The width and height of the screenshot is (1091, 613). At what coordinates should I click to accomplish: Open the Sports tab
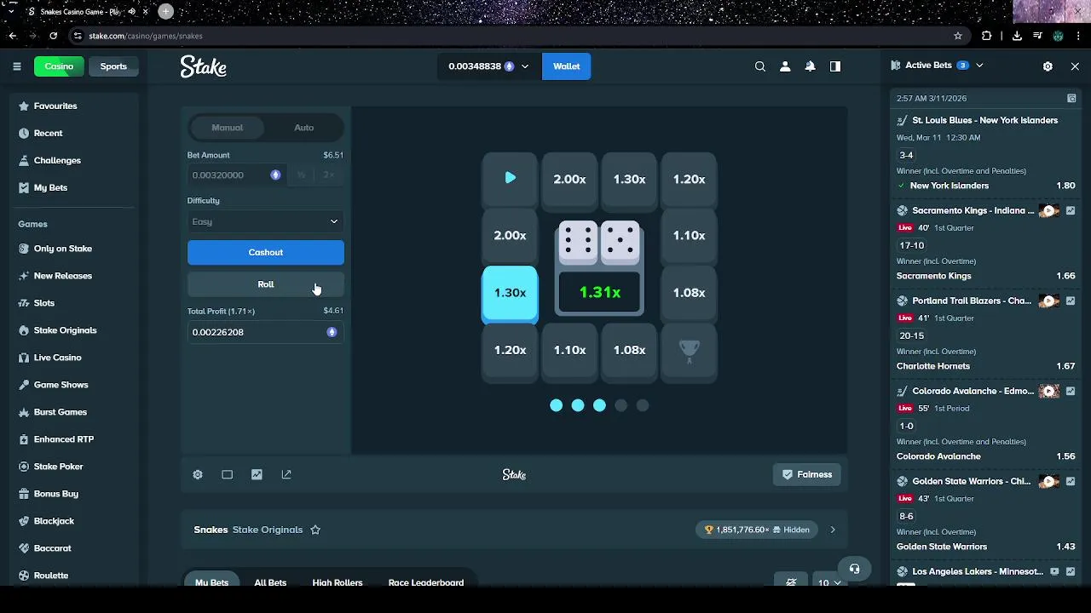(113, 66)
